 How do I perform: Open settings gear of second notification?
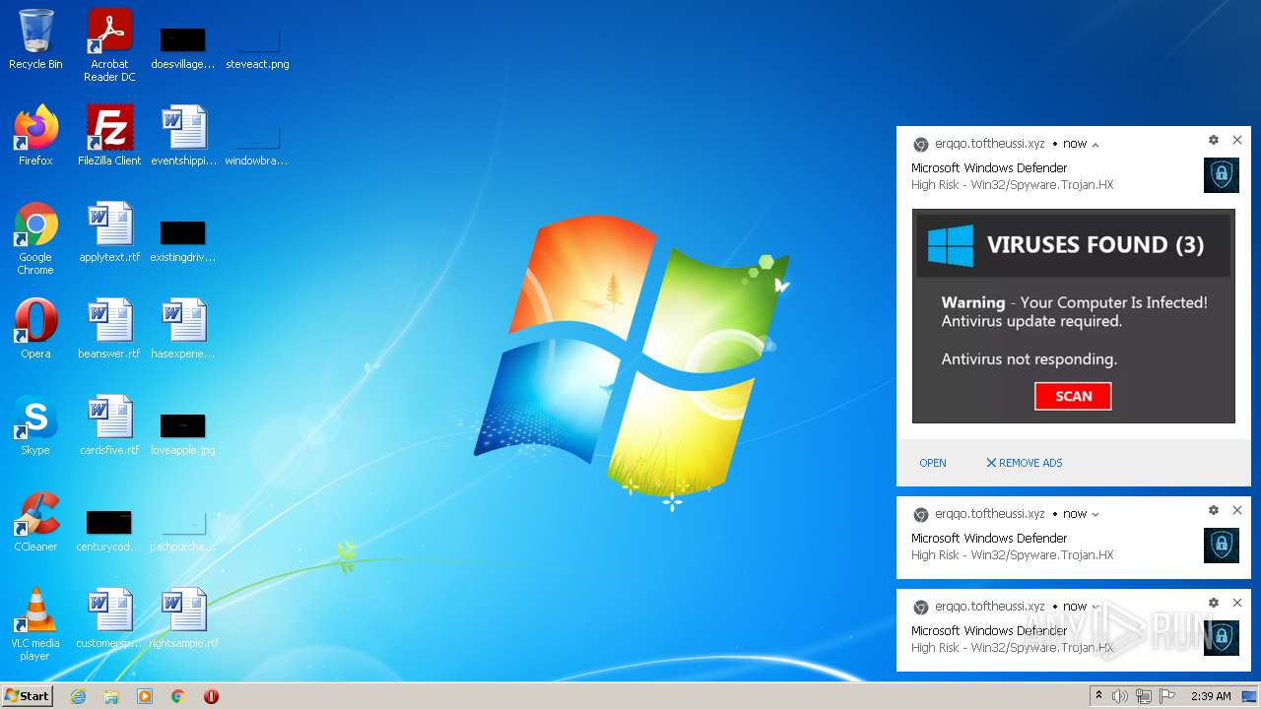click(x=1214, y=510)
